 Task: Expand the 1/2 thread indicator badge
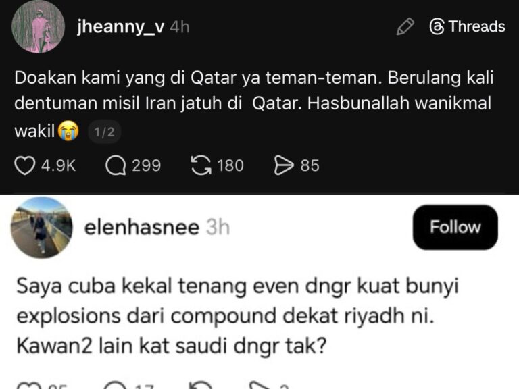click(x=104, y=133)
